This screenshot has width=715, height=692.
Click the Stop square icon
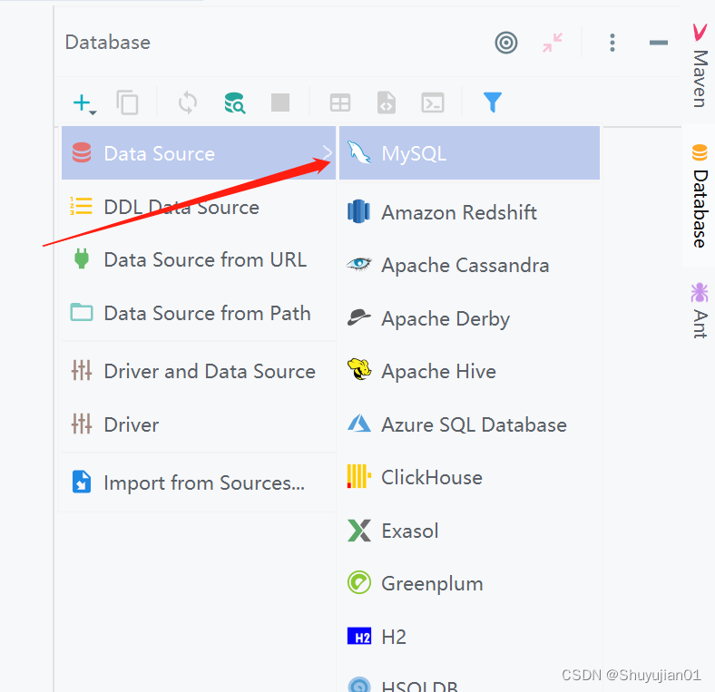280,102
